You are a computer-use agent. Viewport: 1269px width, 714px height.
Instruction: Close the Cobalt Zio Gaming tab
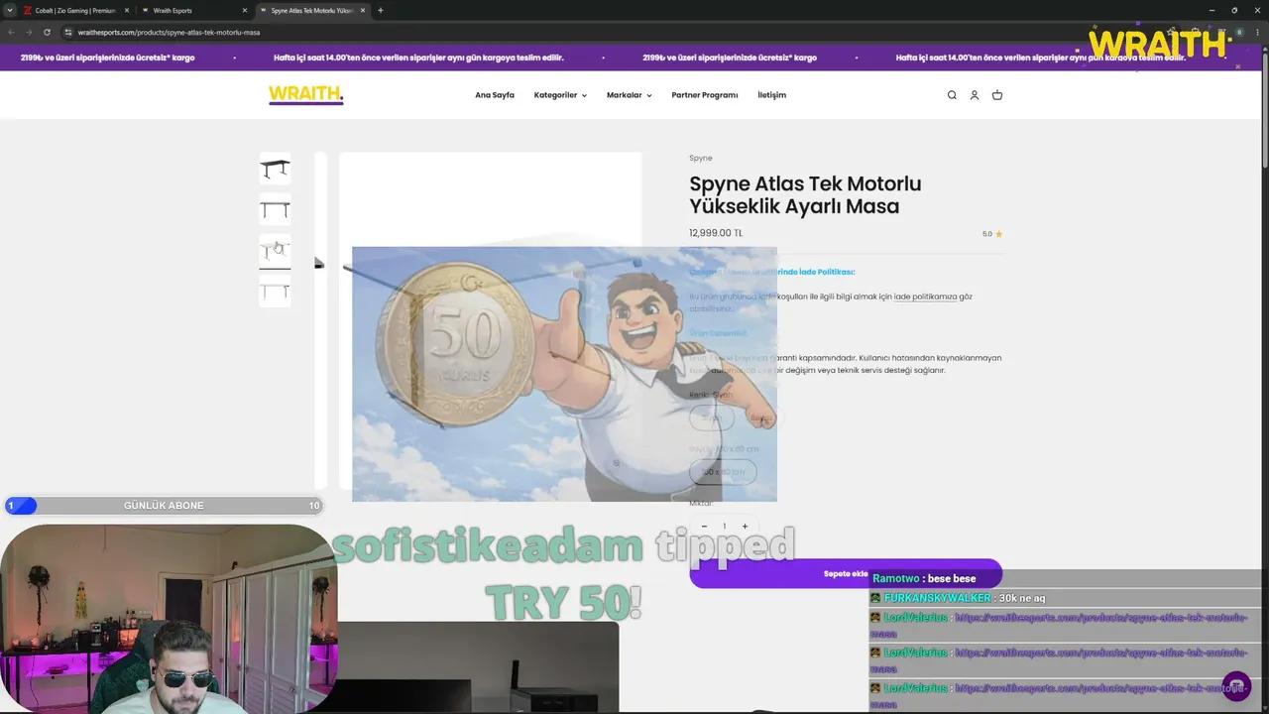127,10
